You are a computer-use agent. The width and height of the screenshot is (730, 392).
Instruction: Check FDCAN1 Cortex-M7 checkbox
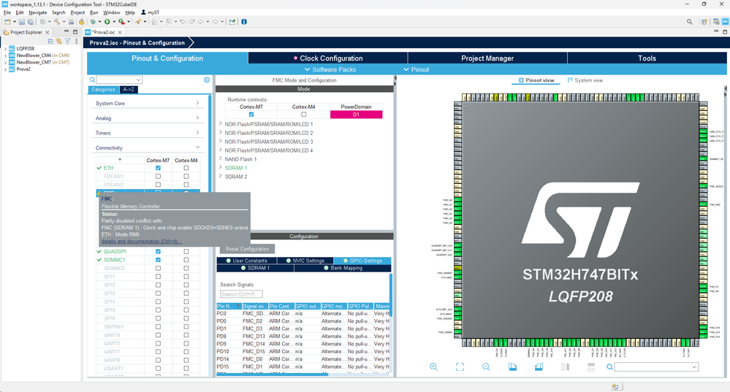159,176
